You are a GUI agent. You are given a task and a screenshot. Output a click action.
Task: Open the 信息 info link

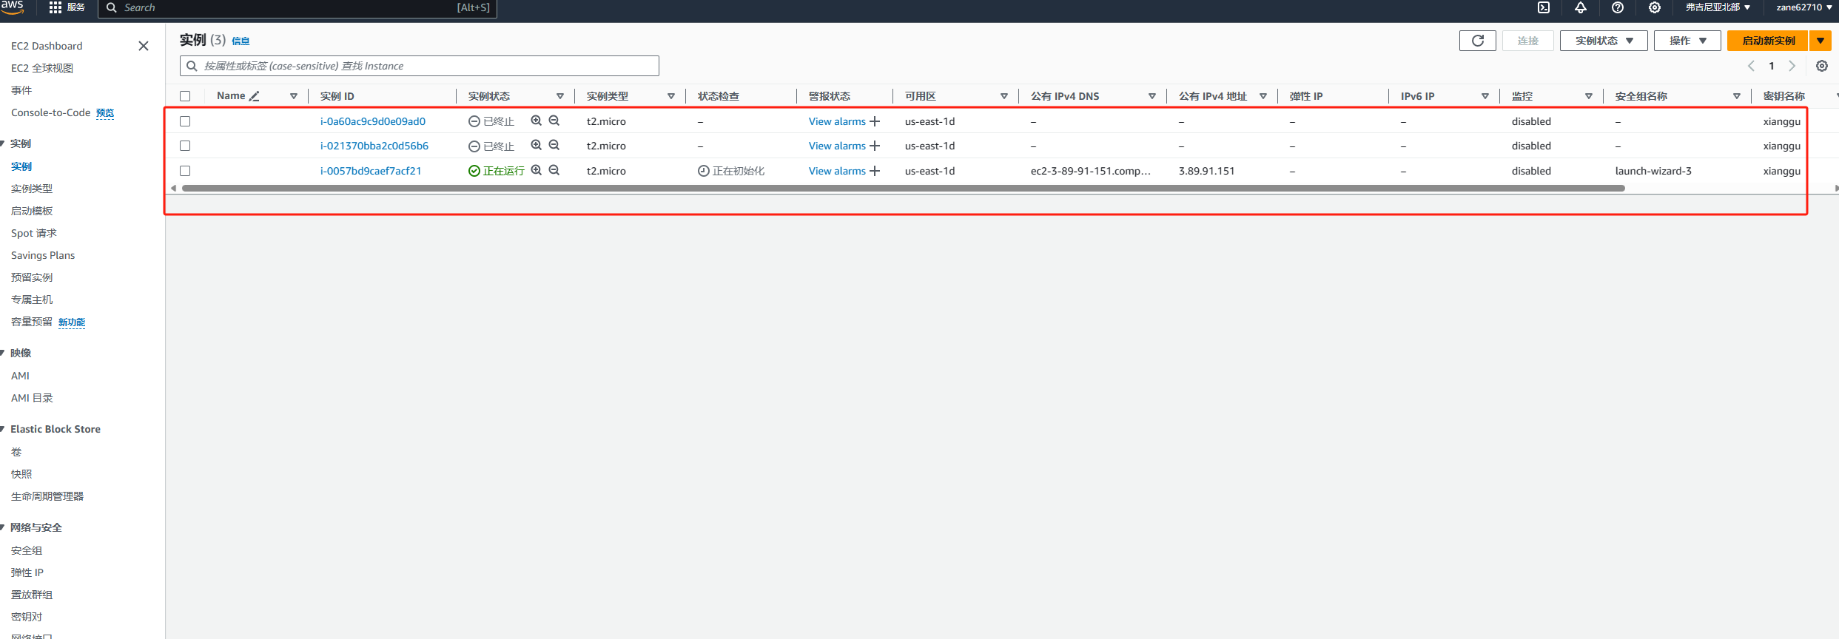point(241,41)
